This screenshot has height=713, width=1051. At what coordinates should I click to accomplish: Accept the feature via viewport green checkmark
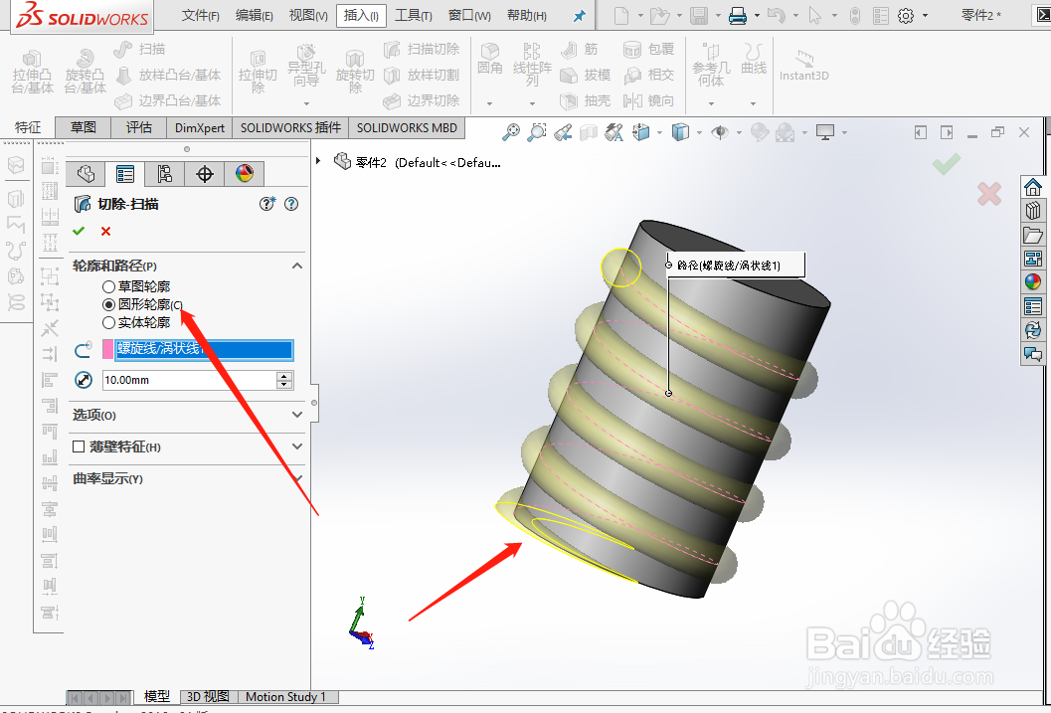[x=947, y=163]
